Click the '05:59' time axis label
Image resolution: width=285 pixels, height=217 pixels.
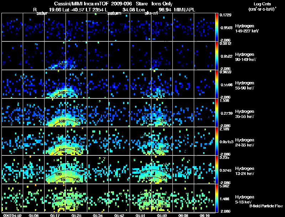tap(162, 216)
